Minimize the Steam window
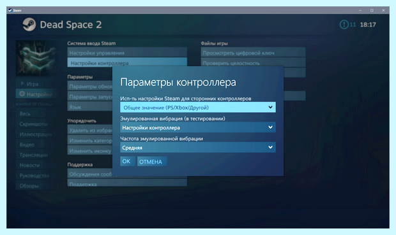The image size is (396, 235). (x=360, y=10)
